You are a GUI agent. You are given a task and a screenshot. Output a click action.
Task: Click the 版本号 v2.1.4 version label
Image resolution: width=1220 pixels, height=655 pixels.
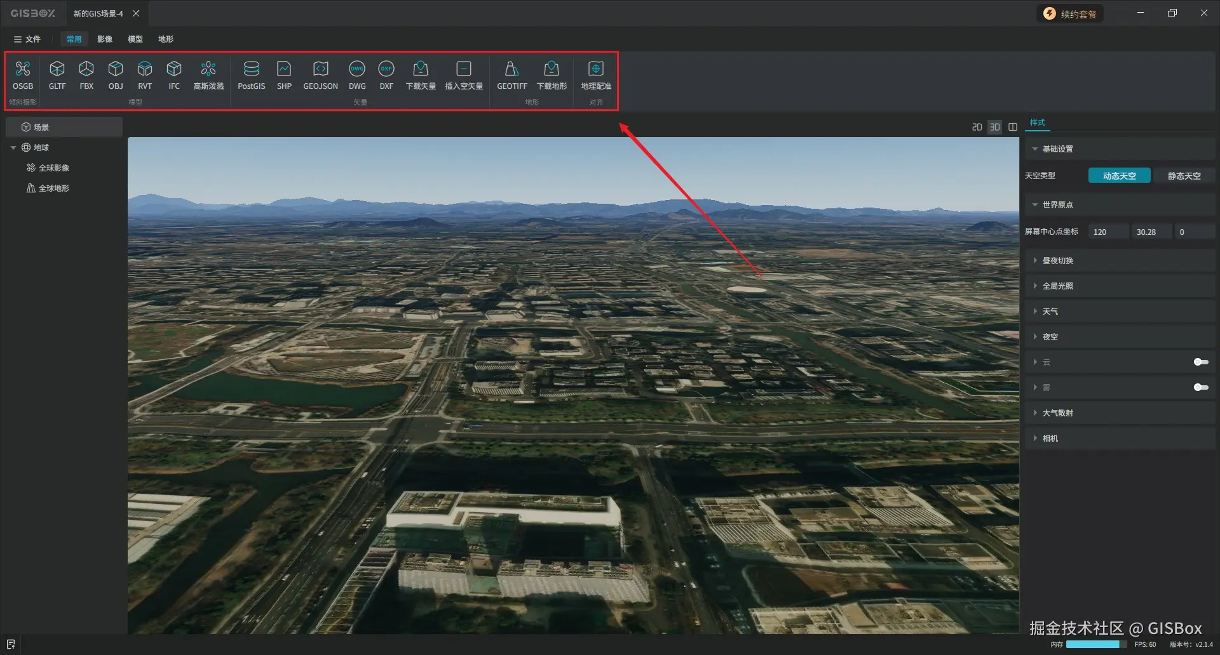pyautogui.click(x=1191, y=644)
